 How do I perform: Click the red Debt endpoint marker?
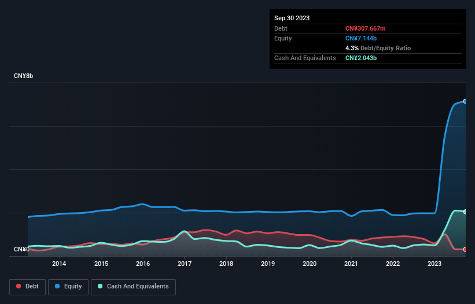tap(465, 250)
